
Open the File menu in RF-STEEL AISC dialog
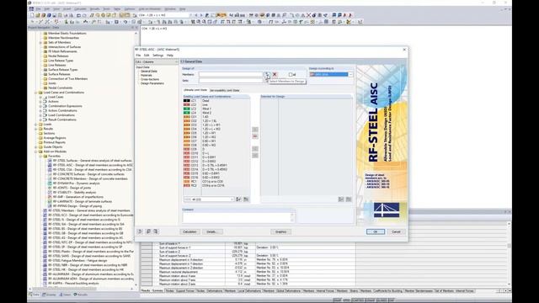[138, 56]
